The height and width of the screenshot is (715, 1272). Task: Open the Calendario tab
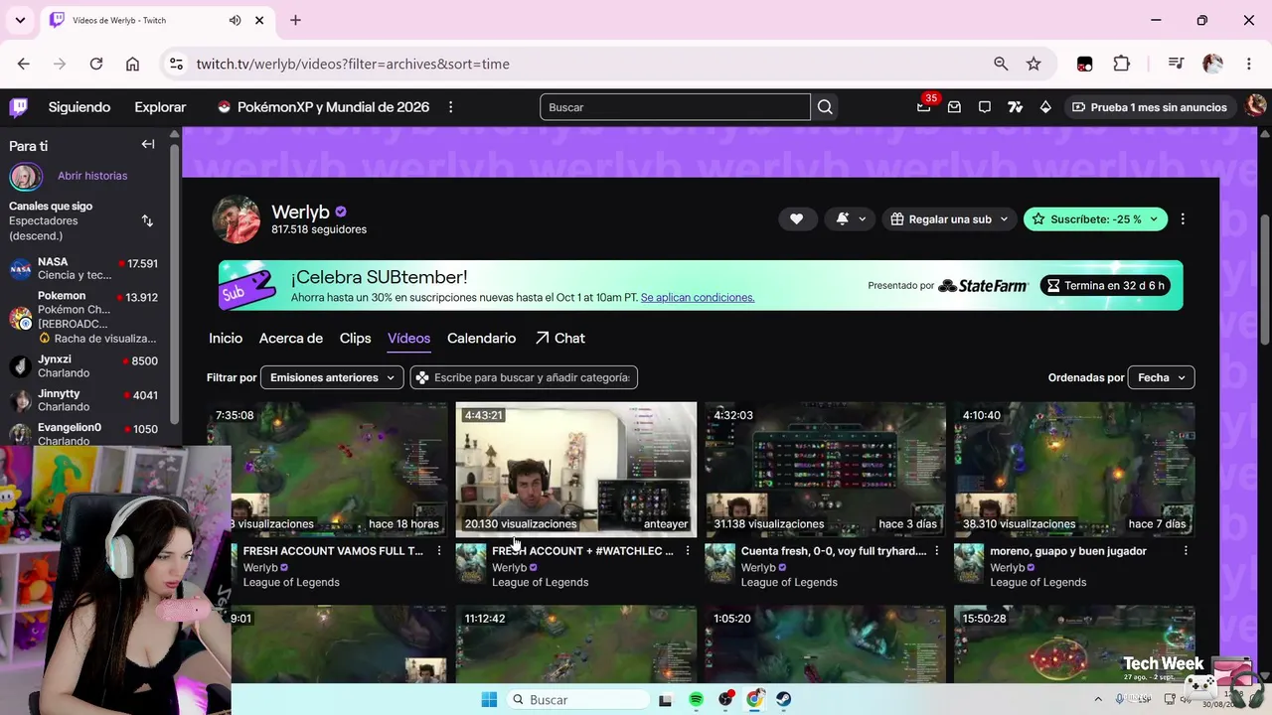481,338
